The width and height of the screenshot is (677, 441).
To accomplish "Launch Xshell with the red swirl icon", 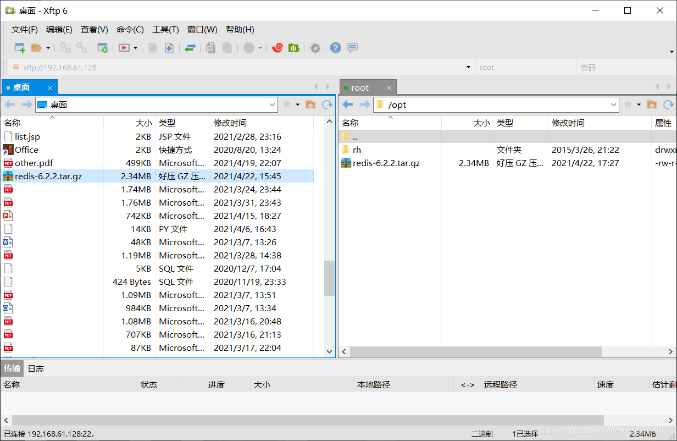I will pyautogui.click(x=278, y=48).
